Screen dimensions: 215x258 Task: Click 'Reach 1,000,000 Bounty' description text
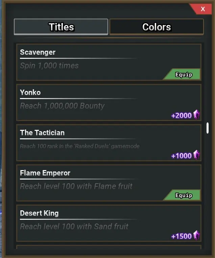(x=62, y=106)
